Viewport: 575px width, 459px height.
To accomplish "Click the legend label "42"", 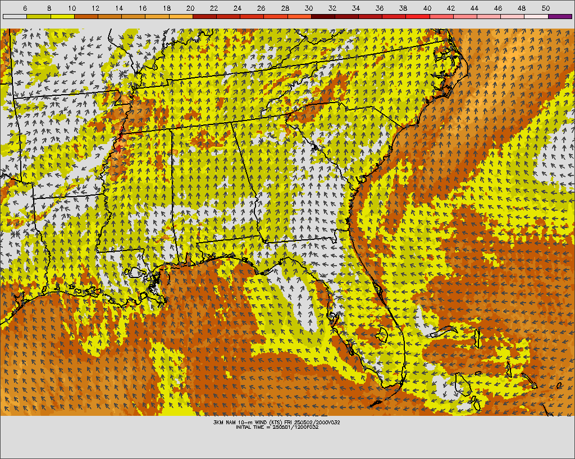I will tap(451, 8).
